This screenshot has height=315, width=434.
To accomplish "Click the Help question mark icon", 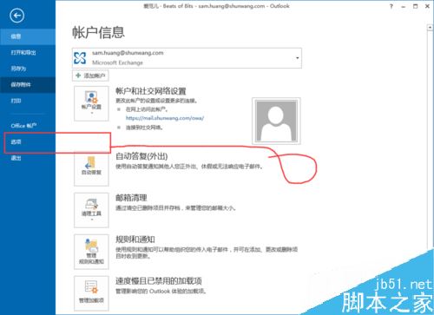I will 391,6.
